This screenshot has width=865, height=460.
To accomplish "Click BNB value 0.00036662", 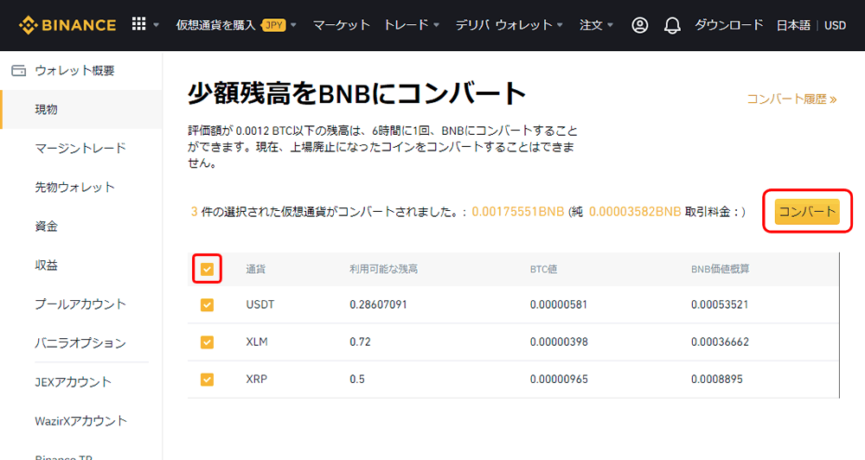I will click(x=720, y=342).
